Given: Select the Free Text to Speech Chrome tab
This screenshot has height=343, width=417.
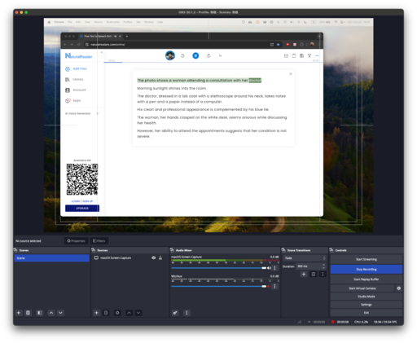Looking at the screenshot, I should [x=100, y=36].
